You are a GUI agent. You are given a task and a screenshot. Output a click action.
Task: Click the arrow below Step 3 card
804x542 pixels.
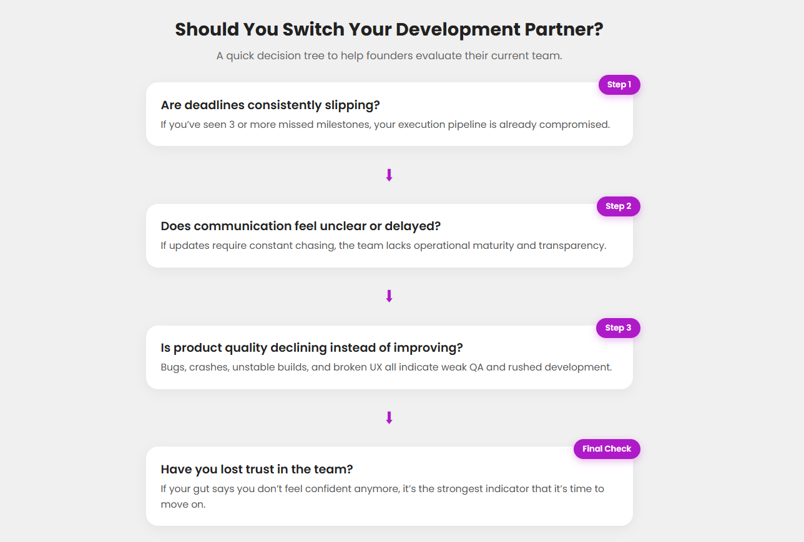pos(389,418)
